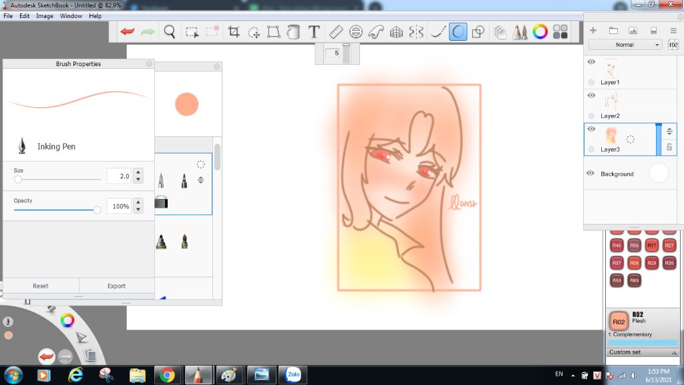
Task: Open Google Chrome from the taskbar
Action: [x=167, y=375]
